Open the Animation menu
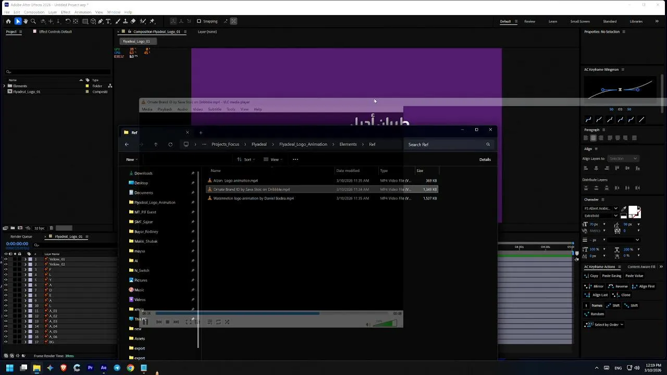667x375 pixels. point(83,12)
